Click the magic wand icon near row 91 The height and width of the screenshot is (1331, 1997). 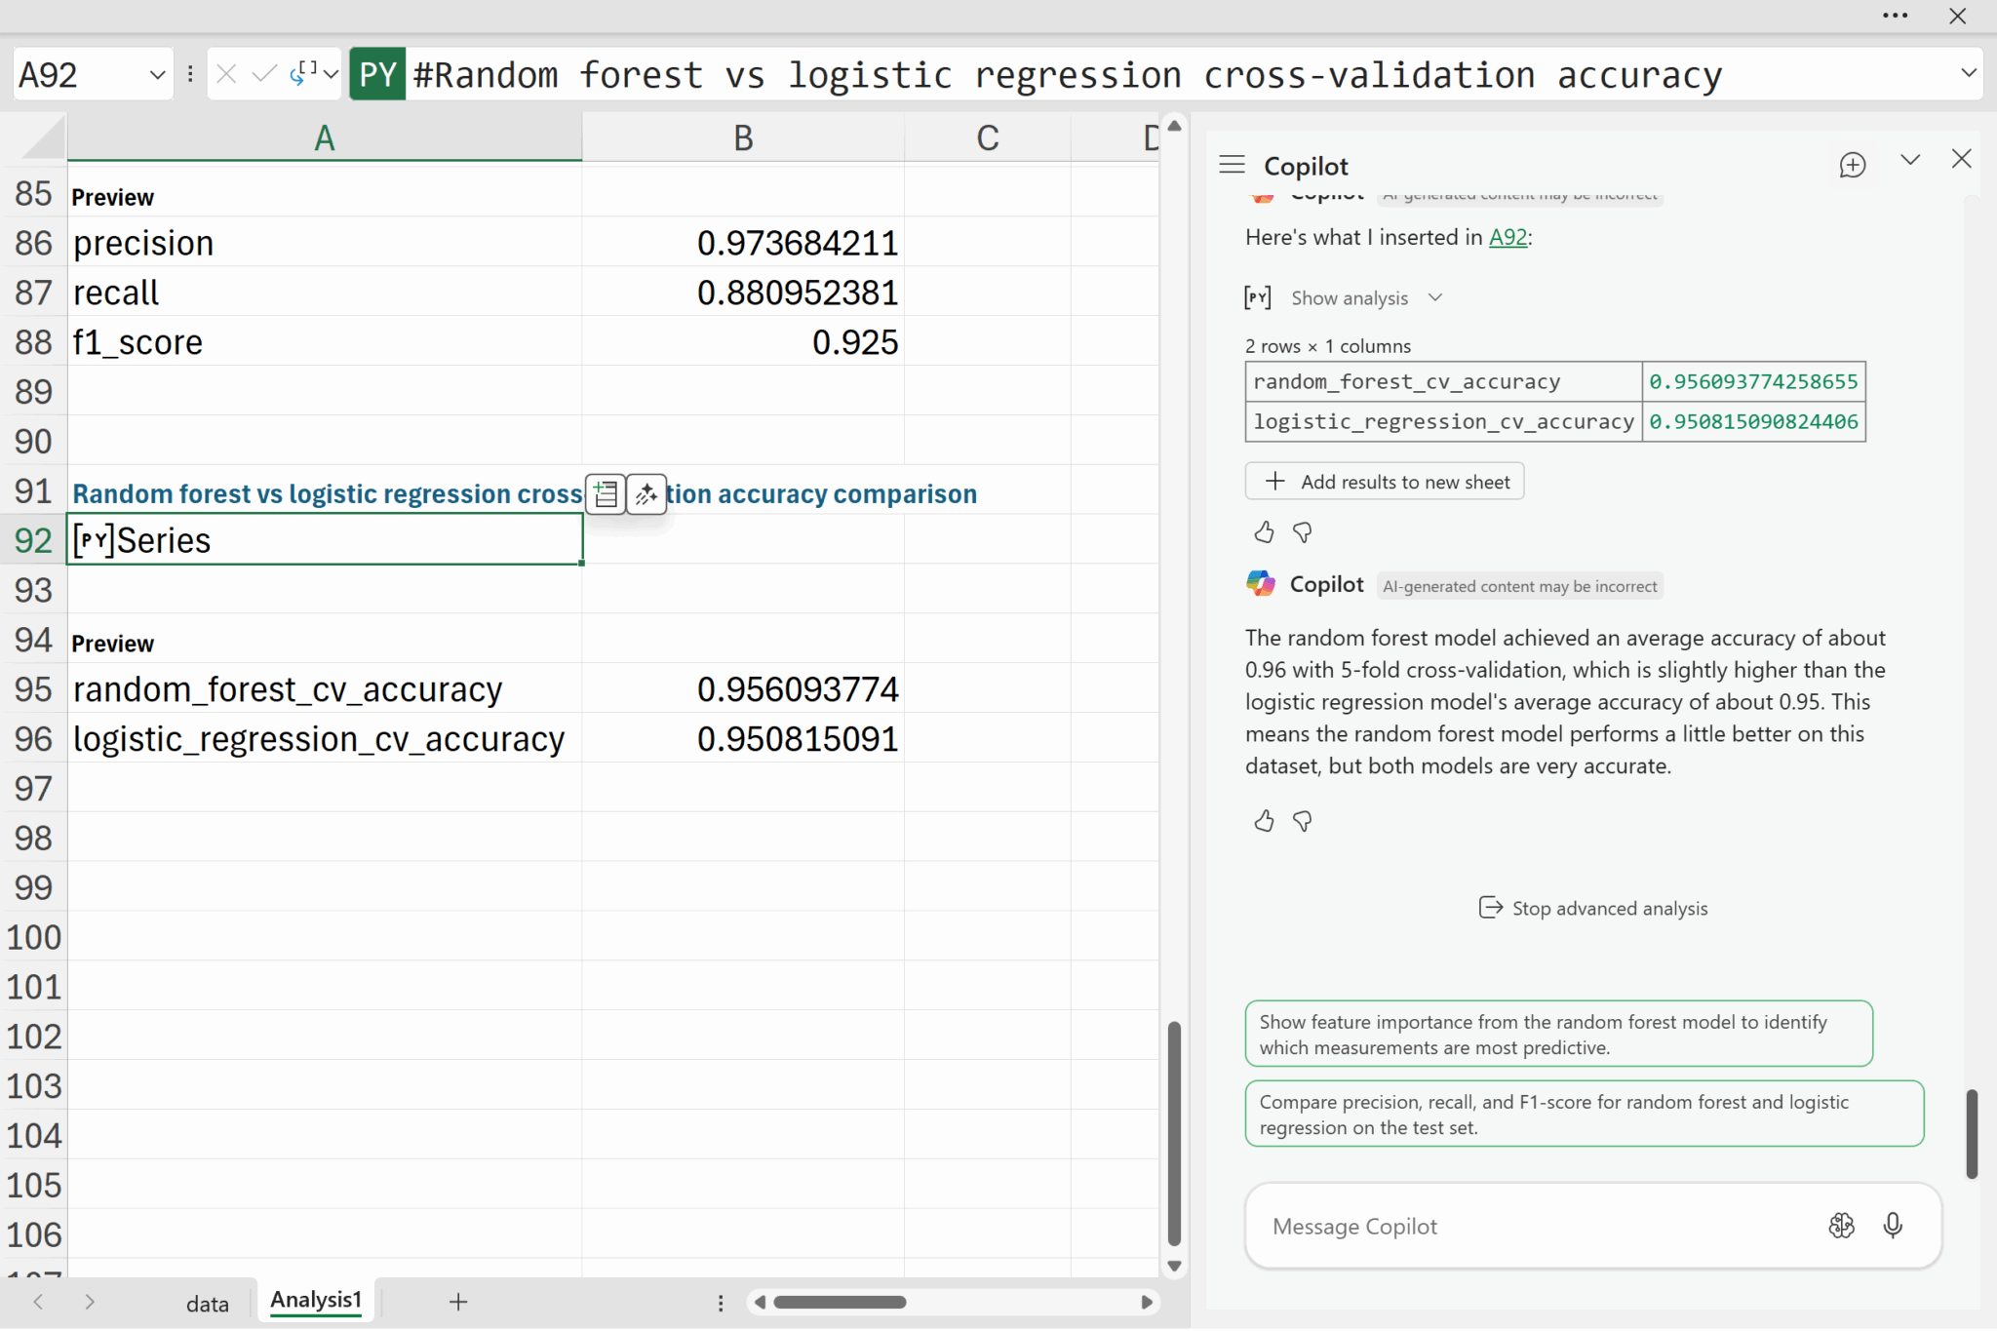(646, 494)
